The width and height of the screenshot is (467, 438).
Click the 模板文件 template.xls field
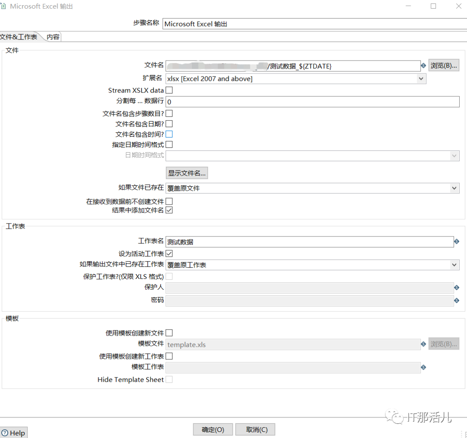pyautogui.click(x=293, y=345)
